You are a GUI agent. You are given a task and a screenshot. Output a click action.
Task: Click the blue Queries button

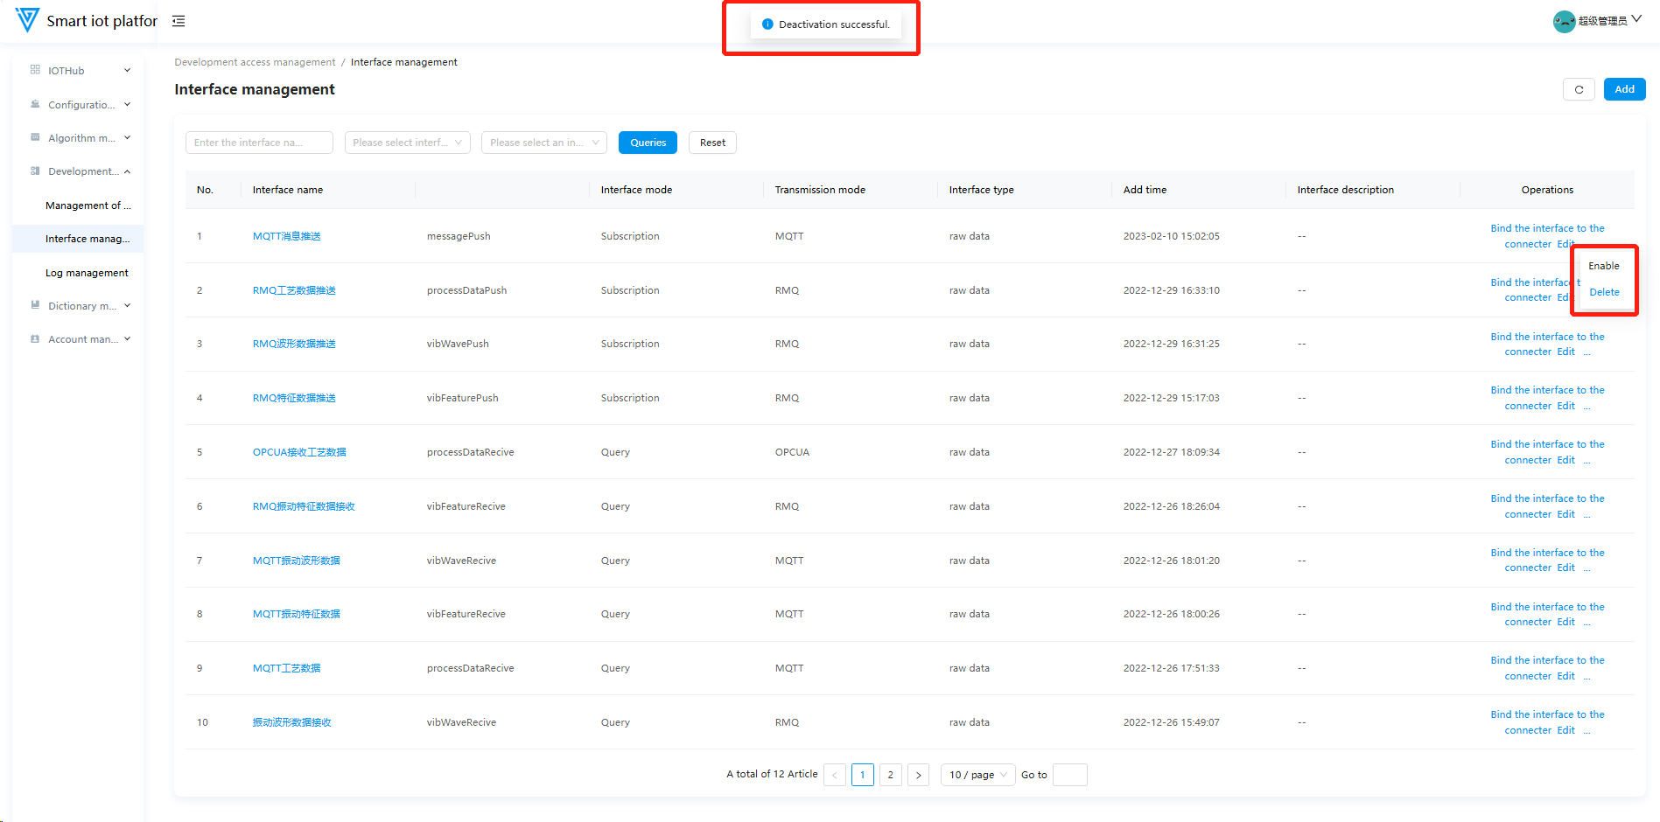pos(648,143)
